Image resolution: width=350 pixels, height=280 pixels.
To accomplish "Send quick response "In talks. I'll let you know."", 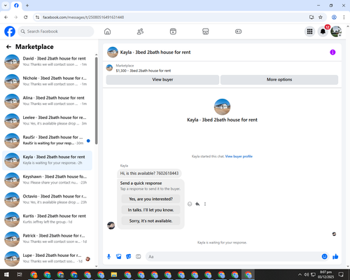I will click(x=150, y=210).
